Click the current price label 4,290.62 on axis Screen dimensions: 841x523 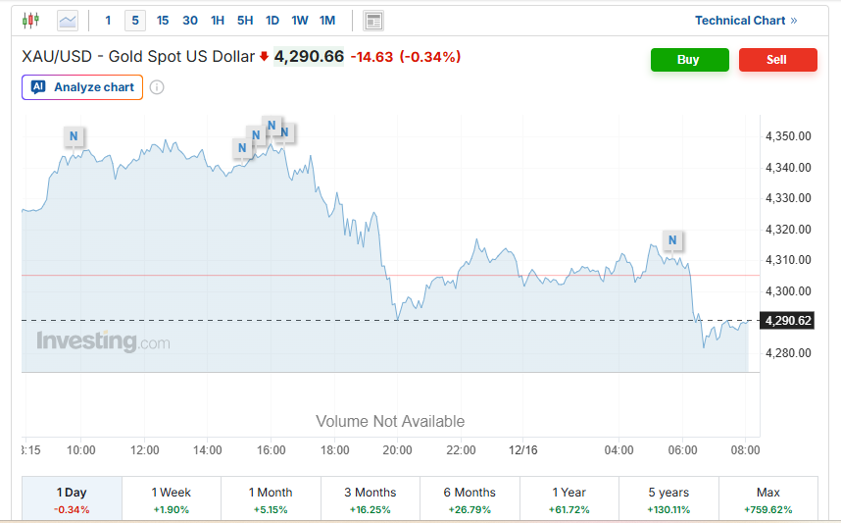coord(789,321)
